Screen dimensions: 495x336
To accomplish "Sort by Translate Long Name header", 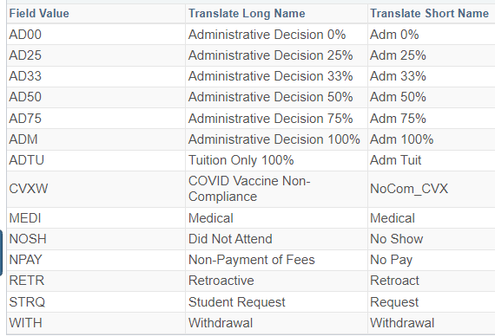I will (x=247, y=14).
